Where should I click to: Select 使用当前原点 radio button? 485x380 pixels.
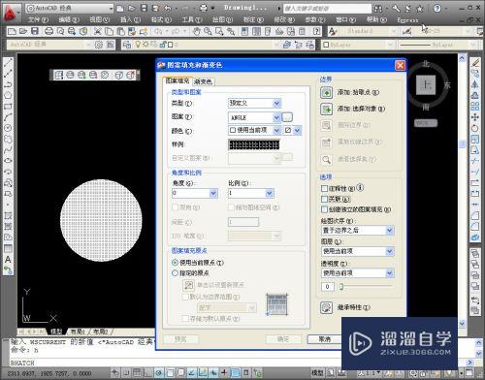click(x=175, y=263)
